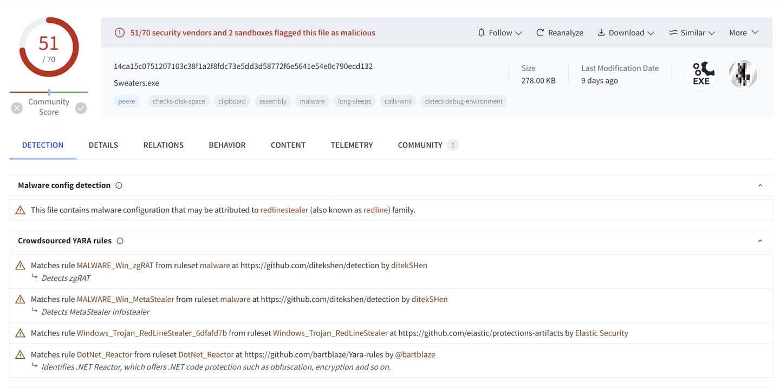Click the Reanalyze refresh icon
The height and width of the screenshot is (388, 780).
click(x=540, y=33)
